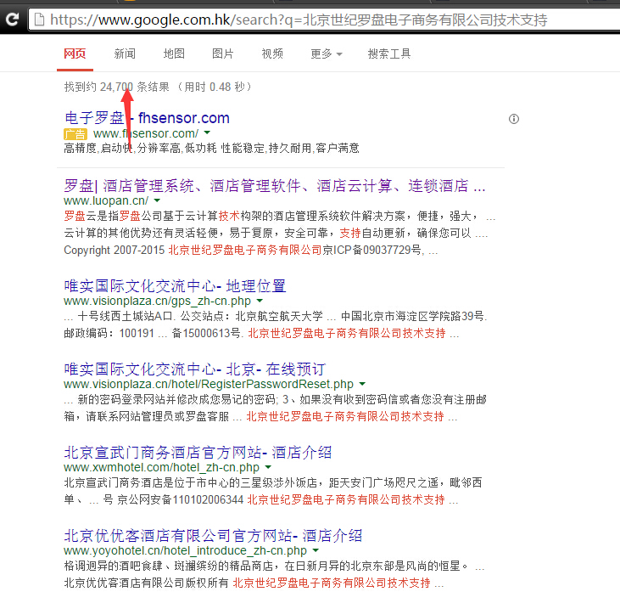Open 唯实国际文化交流中心- 地理位置 result
Image resolution: width=620 pixels, height=603 pixels.
175,286
